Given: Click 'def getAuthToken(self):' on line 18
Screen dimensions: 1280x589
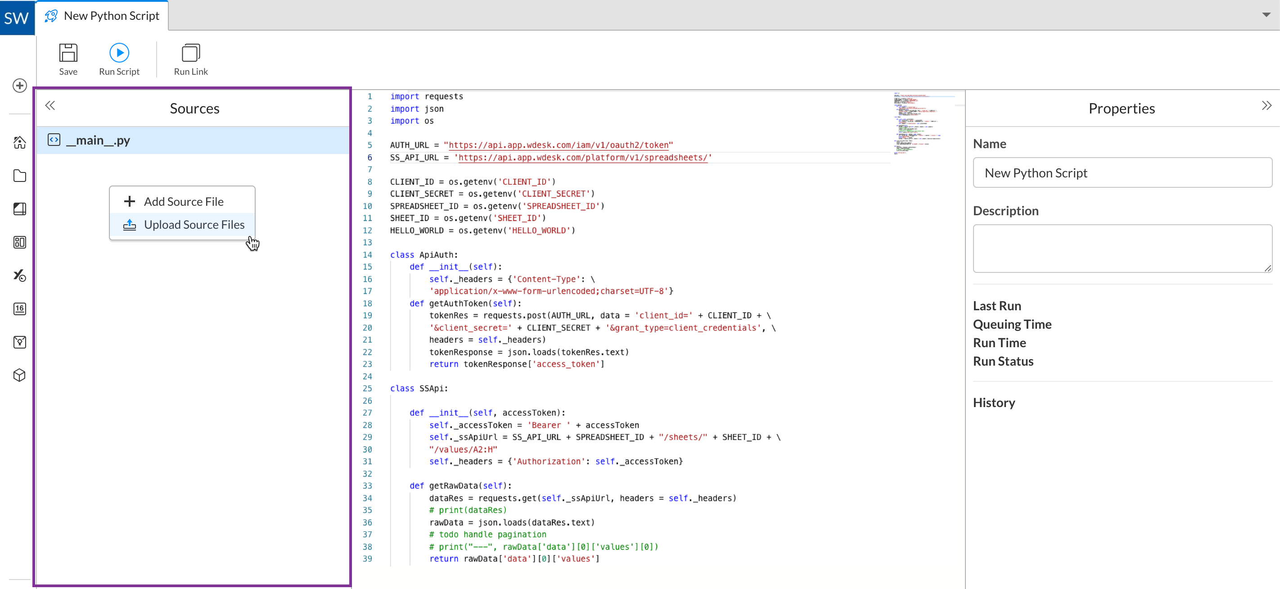Looking at the screenshot, I should click(x=465, y=304).
